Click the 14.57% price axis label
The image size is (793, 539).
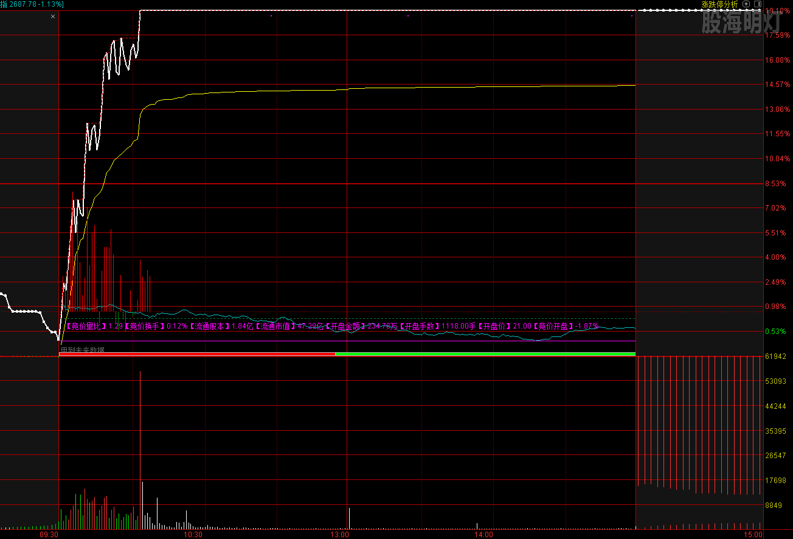click(778, 85)
